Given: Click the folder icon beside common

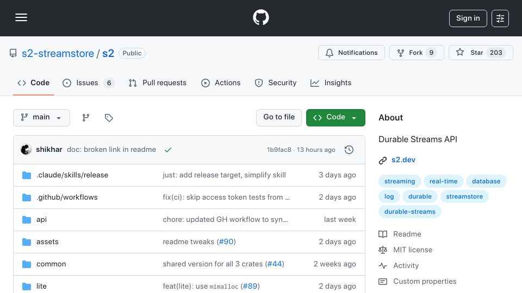Looking at the screenshot, I should pos(27,264).
